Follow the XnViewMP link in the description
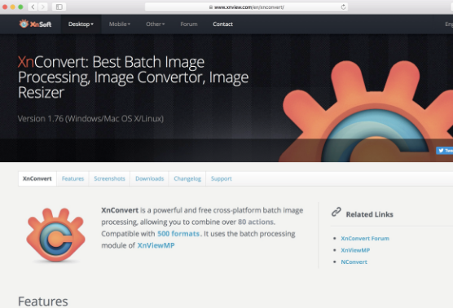The height and width of the screenshot is (308, 453). click(156, 245)
